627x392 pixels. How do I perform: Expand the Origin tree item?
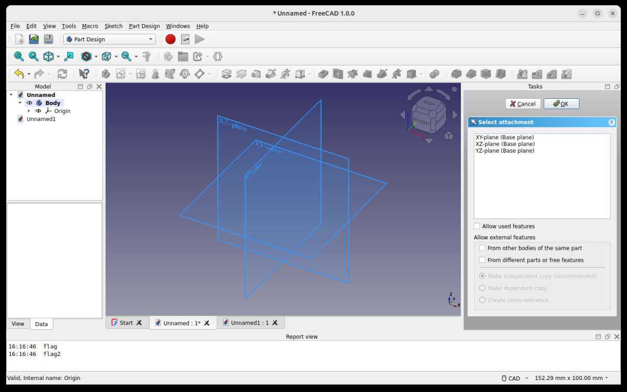pos(29,111)
